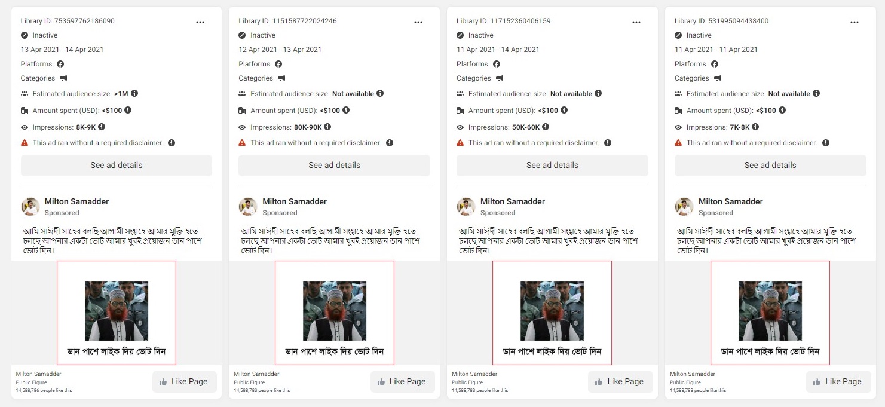Click the info icon beside Impressions 50K-60K
Image resolution: width=885 pixels, height=407 pixels.
pos(546,127)
